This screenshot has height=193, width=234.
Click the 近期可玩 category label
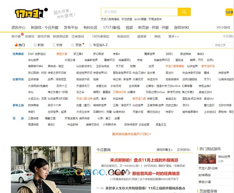(x=18, y=79)
